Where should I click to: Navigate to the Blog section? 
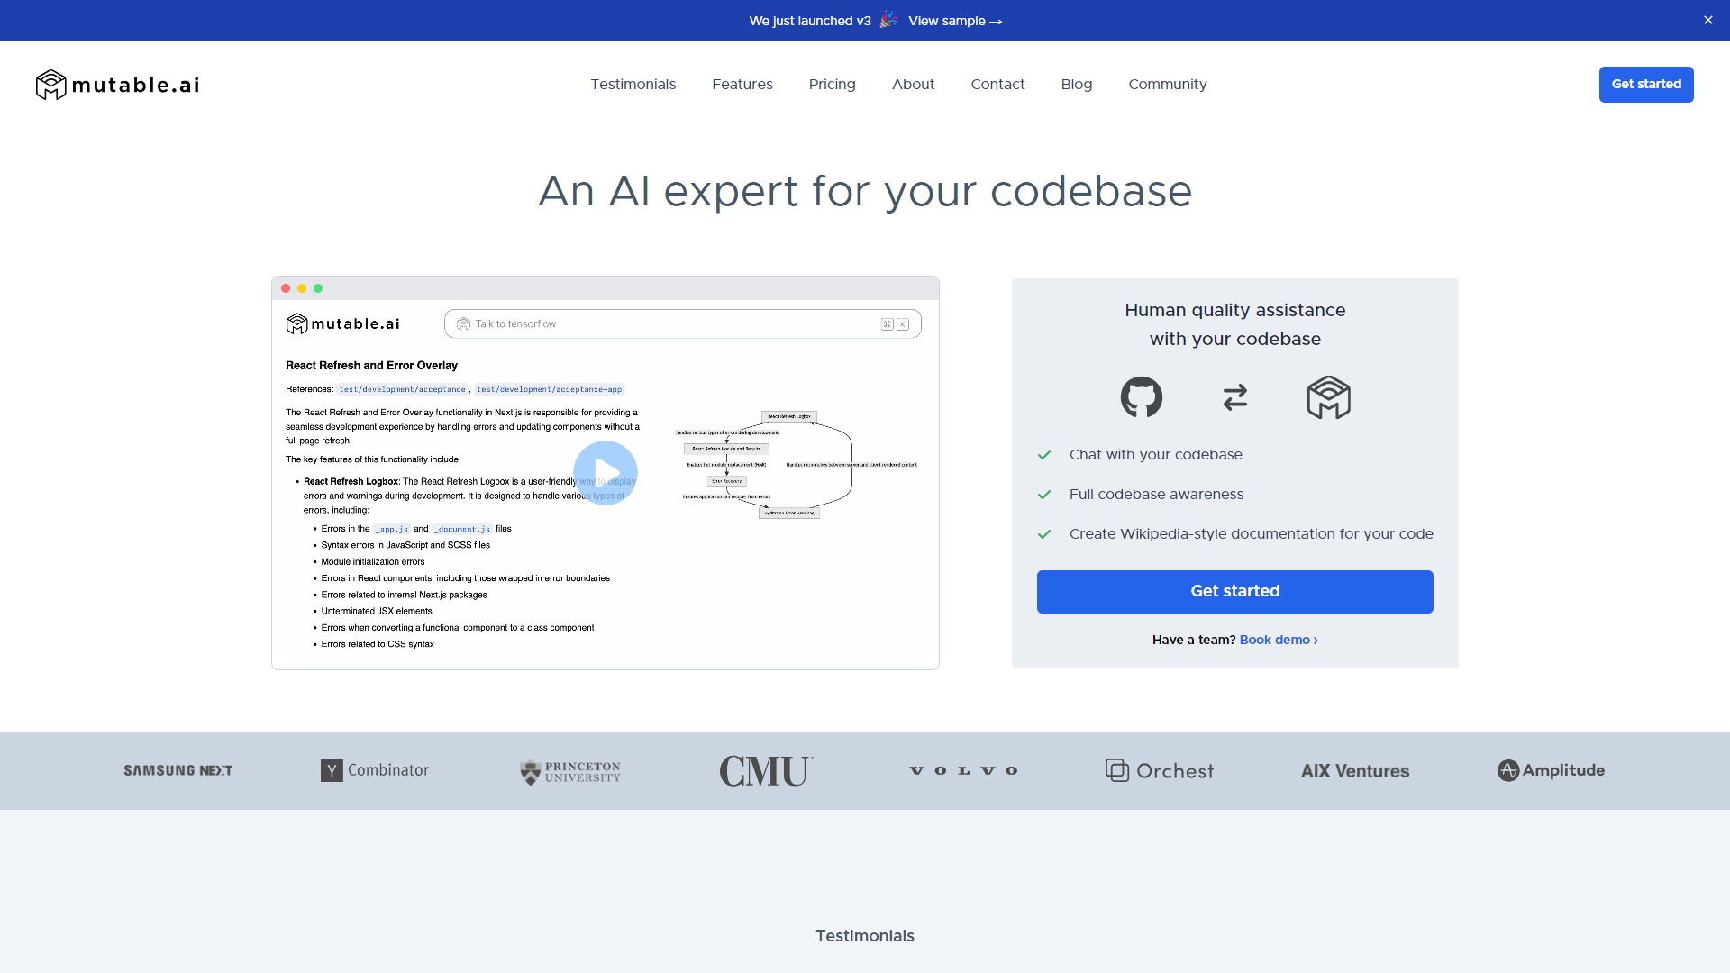tap(1077, 85)
